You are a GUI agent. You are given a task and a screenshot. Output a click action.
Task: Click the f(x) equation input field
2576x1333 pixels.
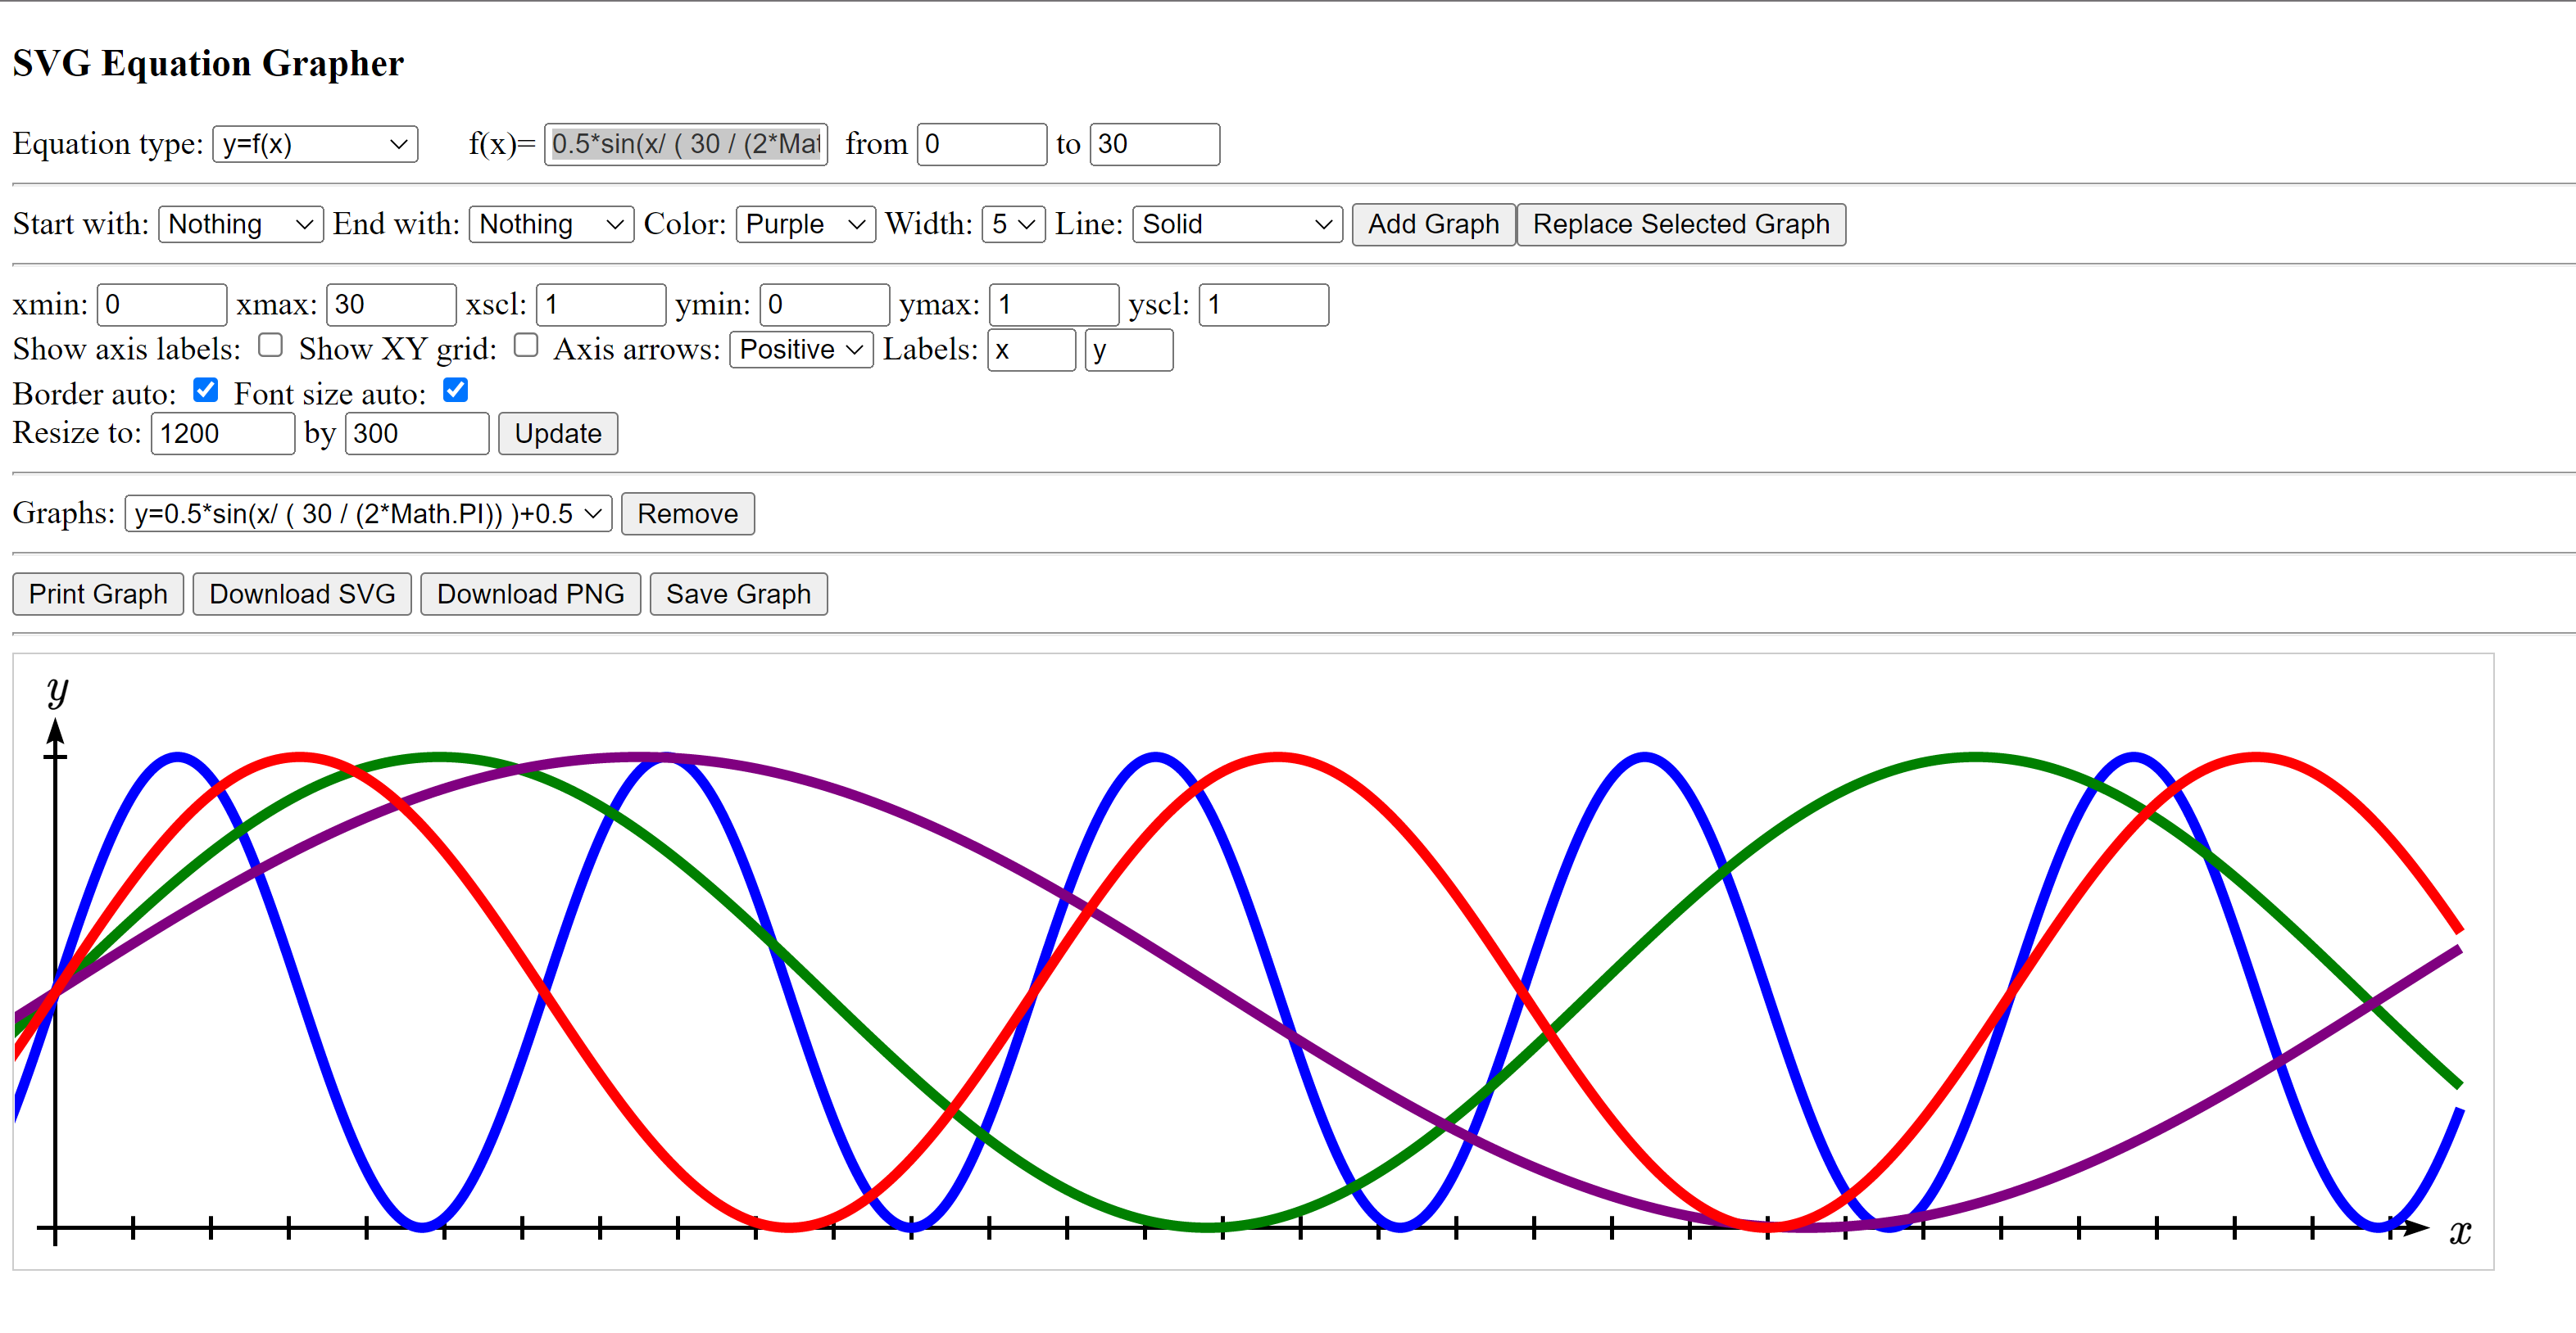point(686,144)
